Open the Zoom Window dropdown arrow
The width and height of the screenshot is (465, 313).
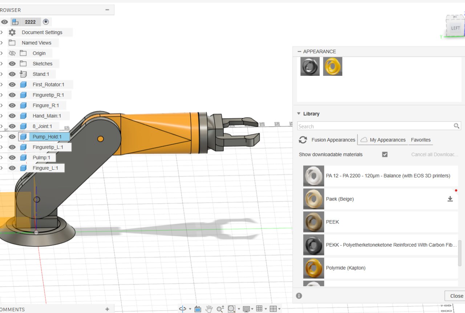point(239,309)
